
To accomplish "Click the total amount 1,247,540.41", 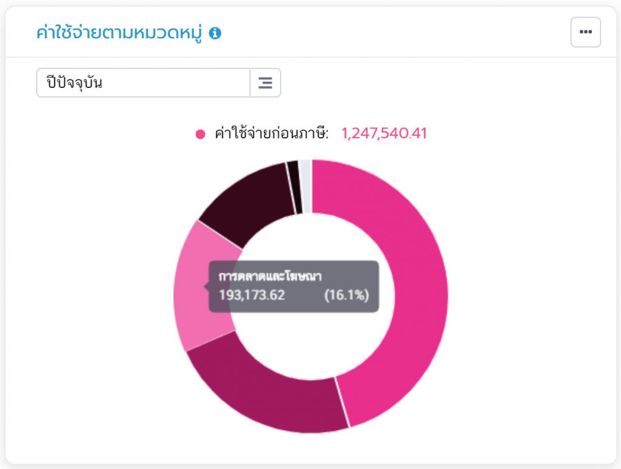I will coord(384,133).
